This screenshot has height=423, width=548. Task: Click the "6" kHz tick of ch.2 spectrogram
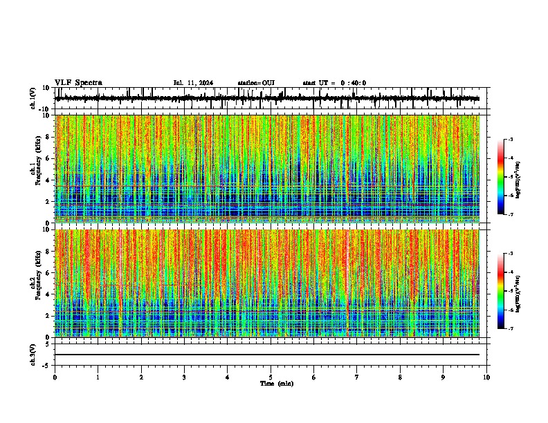(x=48, y=273)
